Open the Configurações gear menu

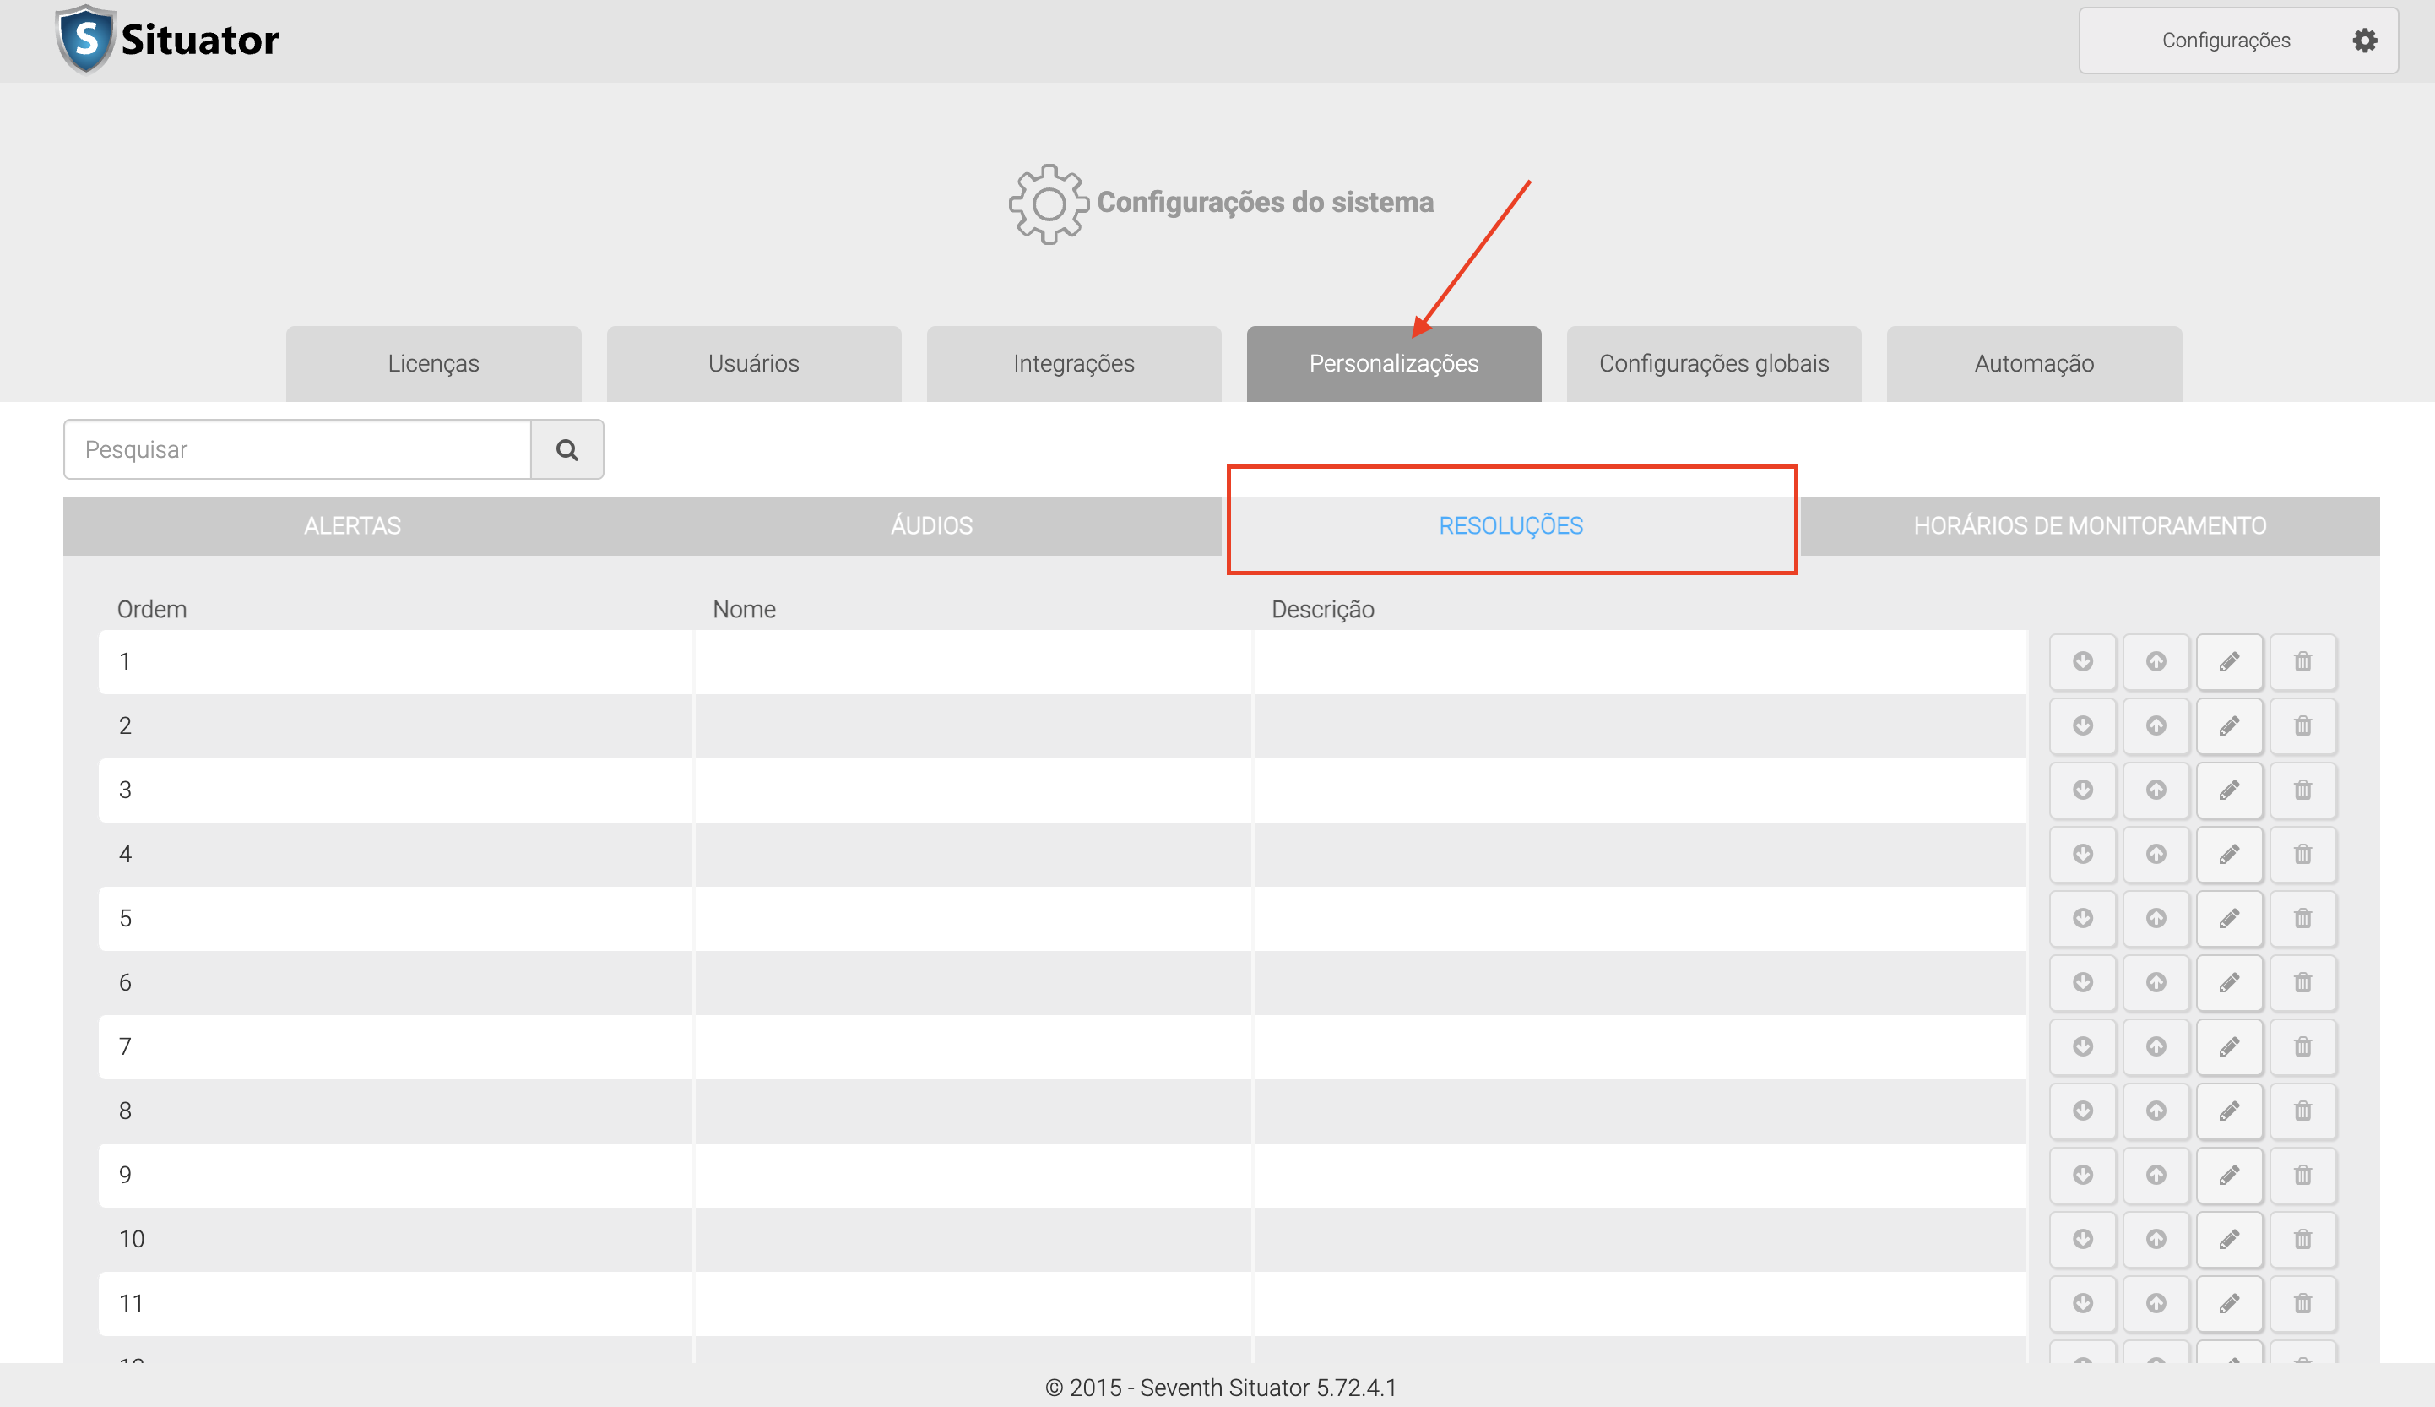[2237, 41]
